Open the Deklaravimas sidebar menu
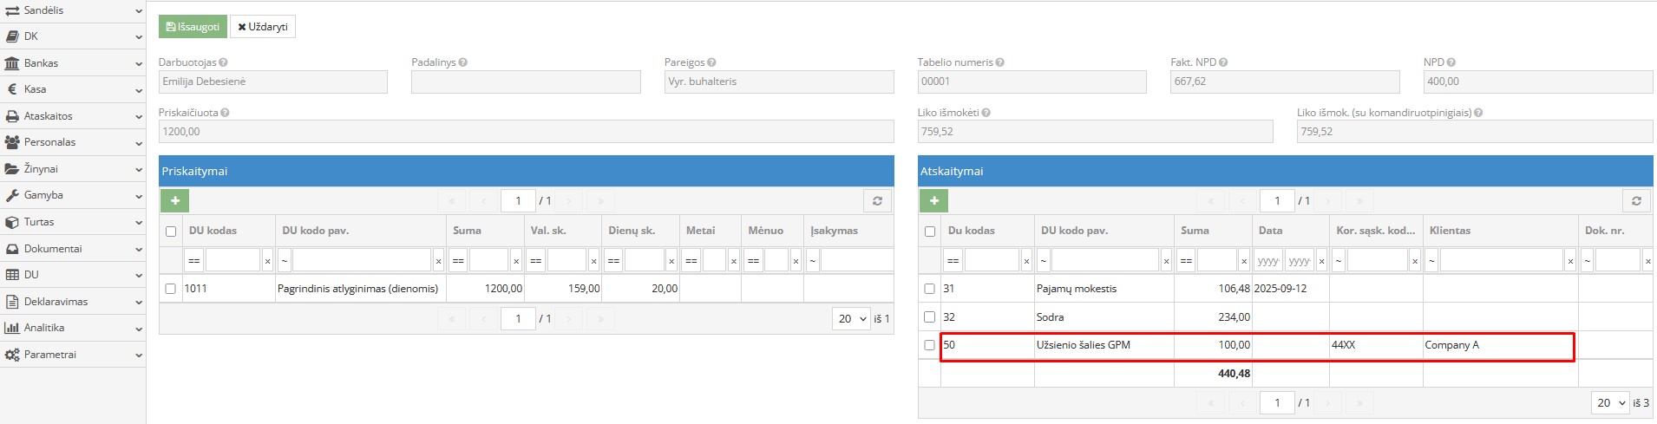The height and width of the screenshot is (424, 1657). click(73, 302)
